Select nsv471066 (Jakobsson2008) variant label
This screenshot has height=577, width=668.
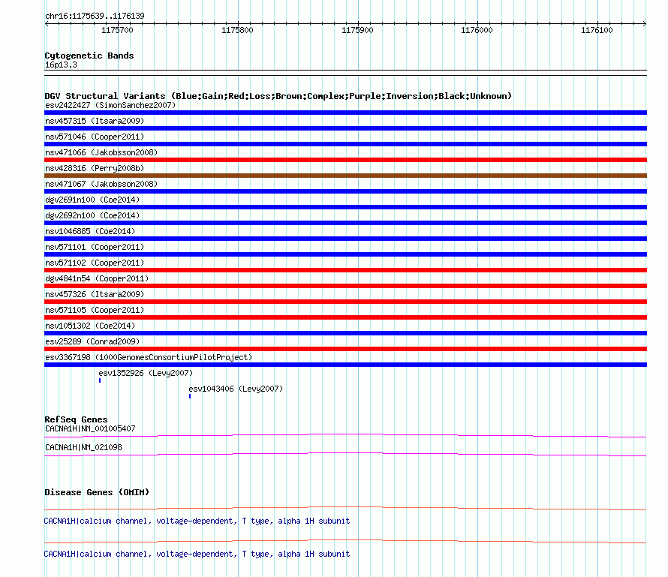[x=101, y=152]
